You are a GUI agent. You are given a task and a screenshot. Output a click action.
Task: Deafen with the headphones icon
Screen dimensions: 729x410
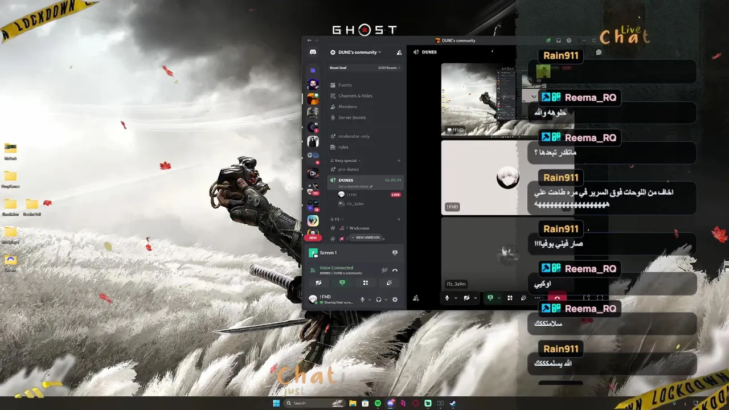tap(379, 300)
